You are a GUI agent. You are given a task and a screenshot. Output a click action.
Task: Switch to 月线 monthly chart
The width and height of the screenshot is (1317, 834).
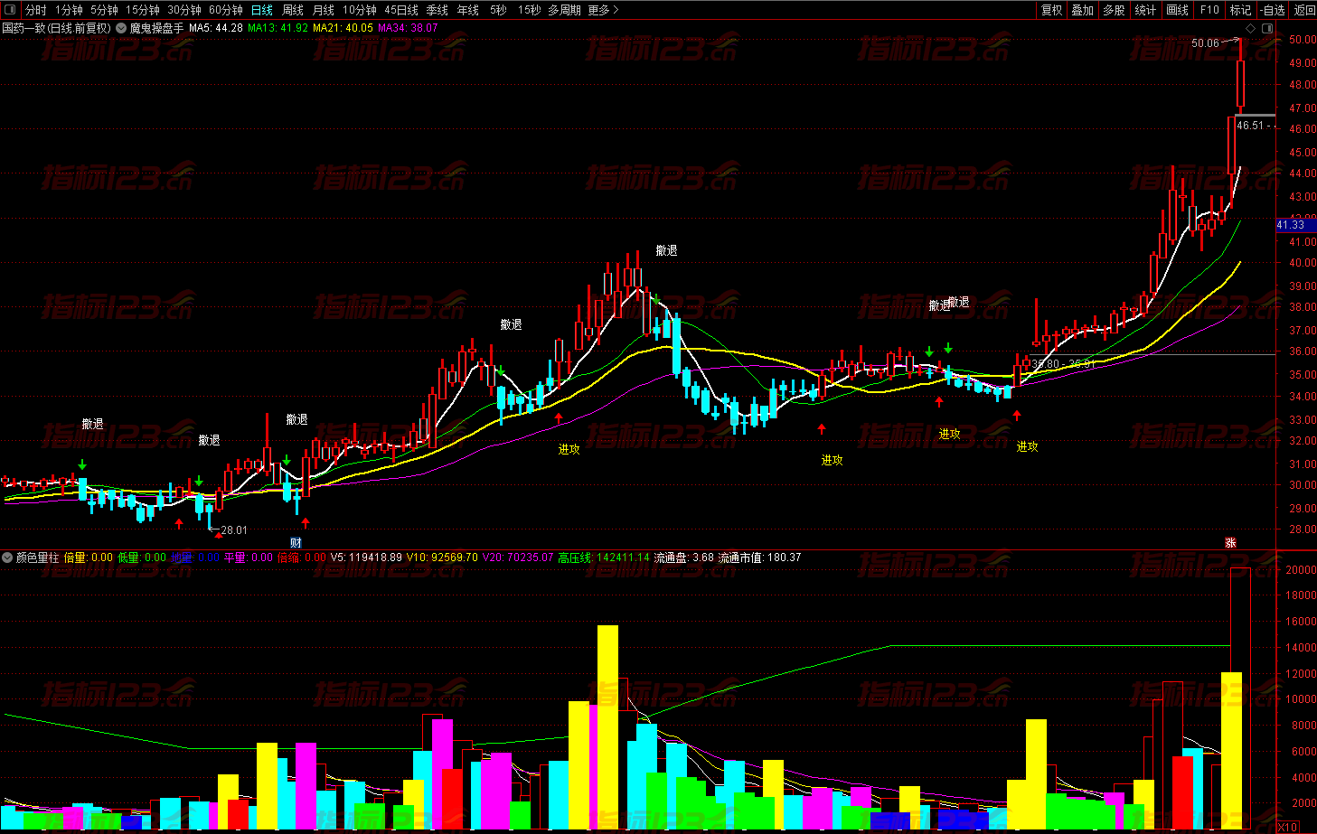tap(324, 10)
